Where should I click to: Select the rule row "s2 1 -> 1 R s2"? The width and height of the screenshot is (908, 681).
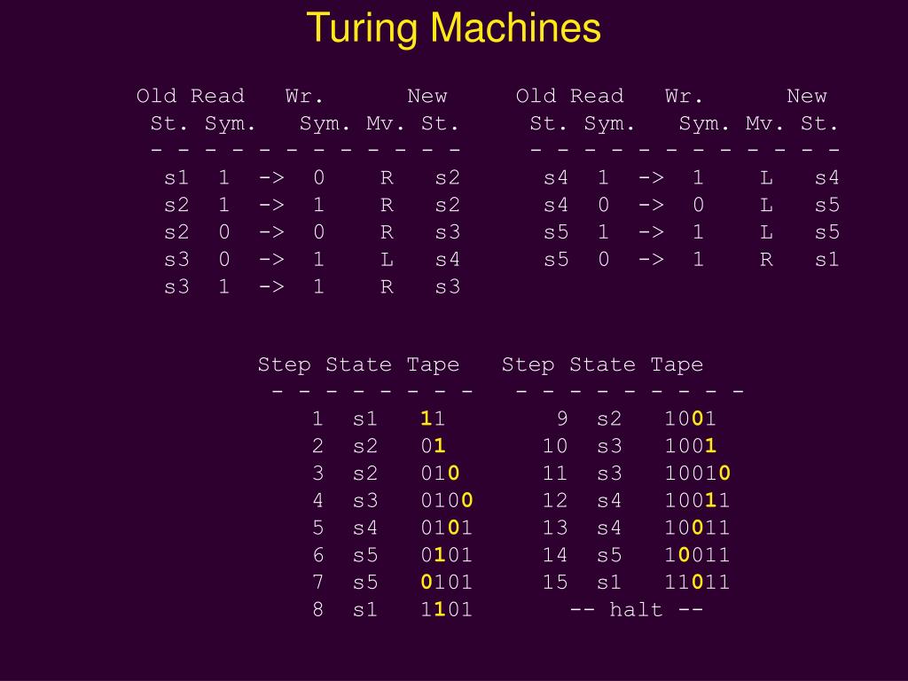click(312, 205)
